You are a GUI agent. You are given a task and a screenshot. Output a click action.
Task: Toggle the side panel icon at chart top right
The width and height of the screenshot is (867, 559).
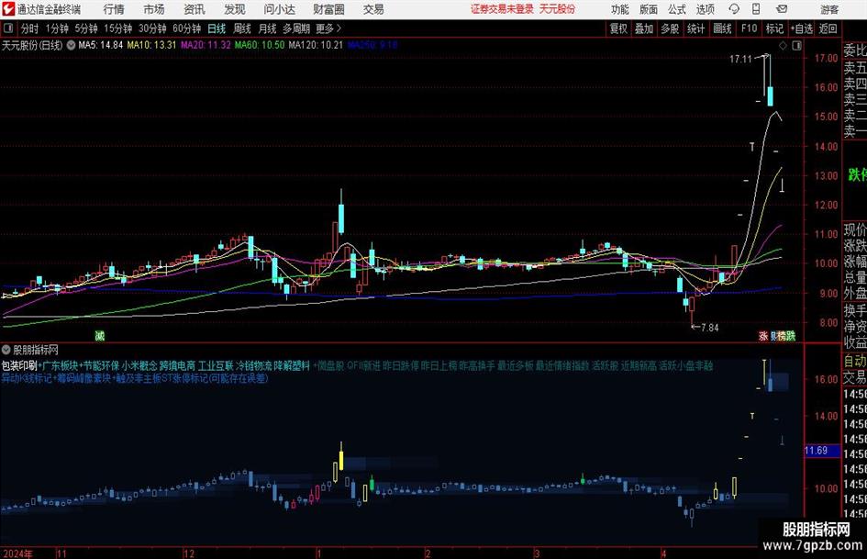tap(796, 46)
